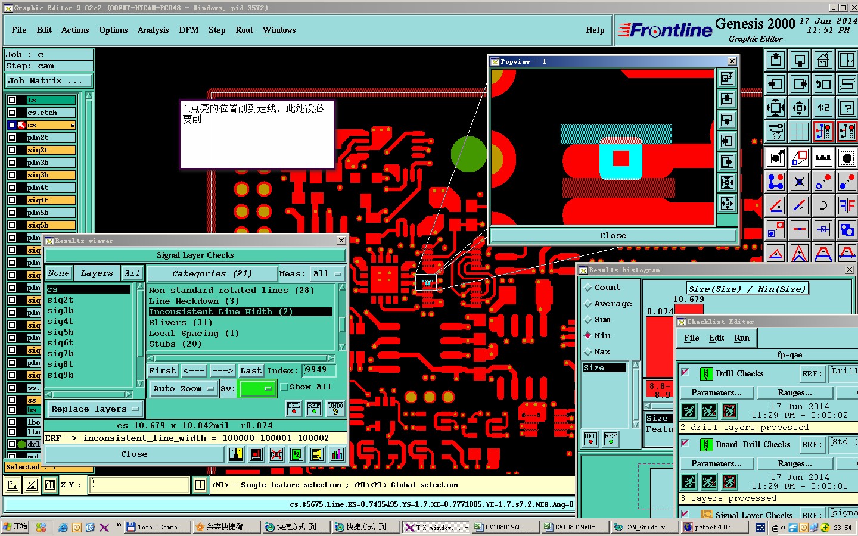The height and width of the screenshot is (536, 858).
Task: Click the crossed-out REF icon in Results viewer
Action: click(276, 454)
